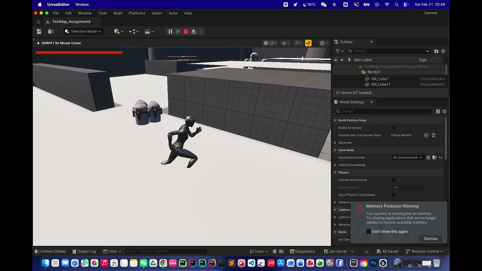The height and width of the screenshot is (271, 482).
Task: Click the World Settings search field
Action: click(x=384, y=111)
